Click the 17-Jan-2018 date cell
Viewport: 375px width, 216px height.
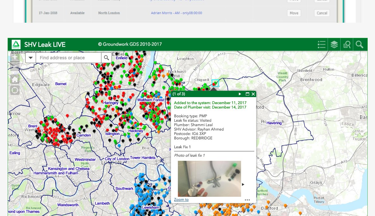click(48, 13)
